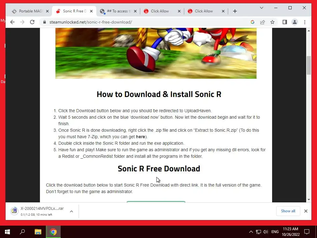Click the 7-Zip 'here' link
This screenshot has width=317, height=238.
(140, 137)
